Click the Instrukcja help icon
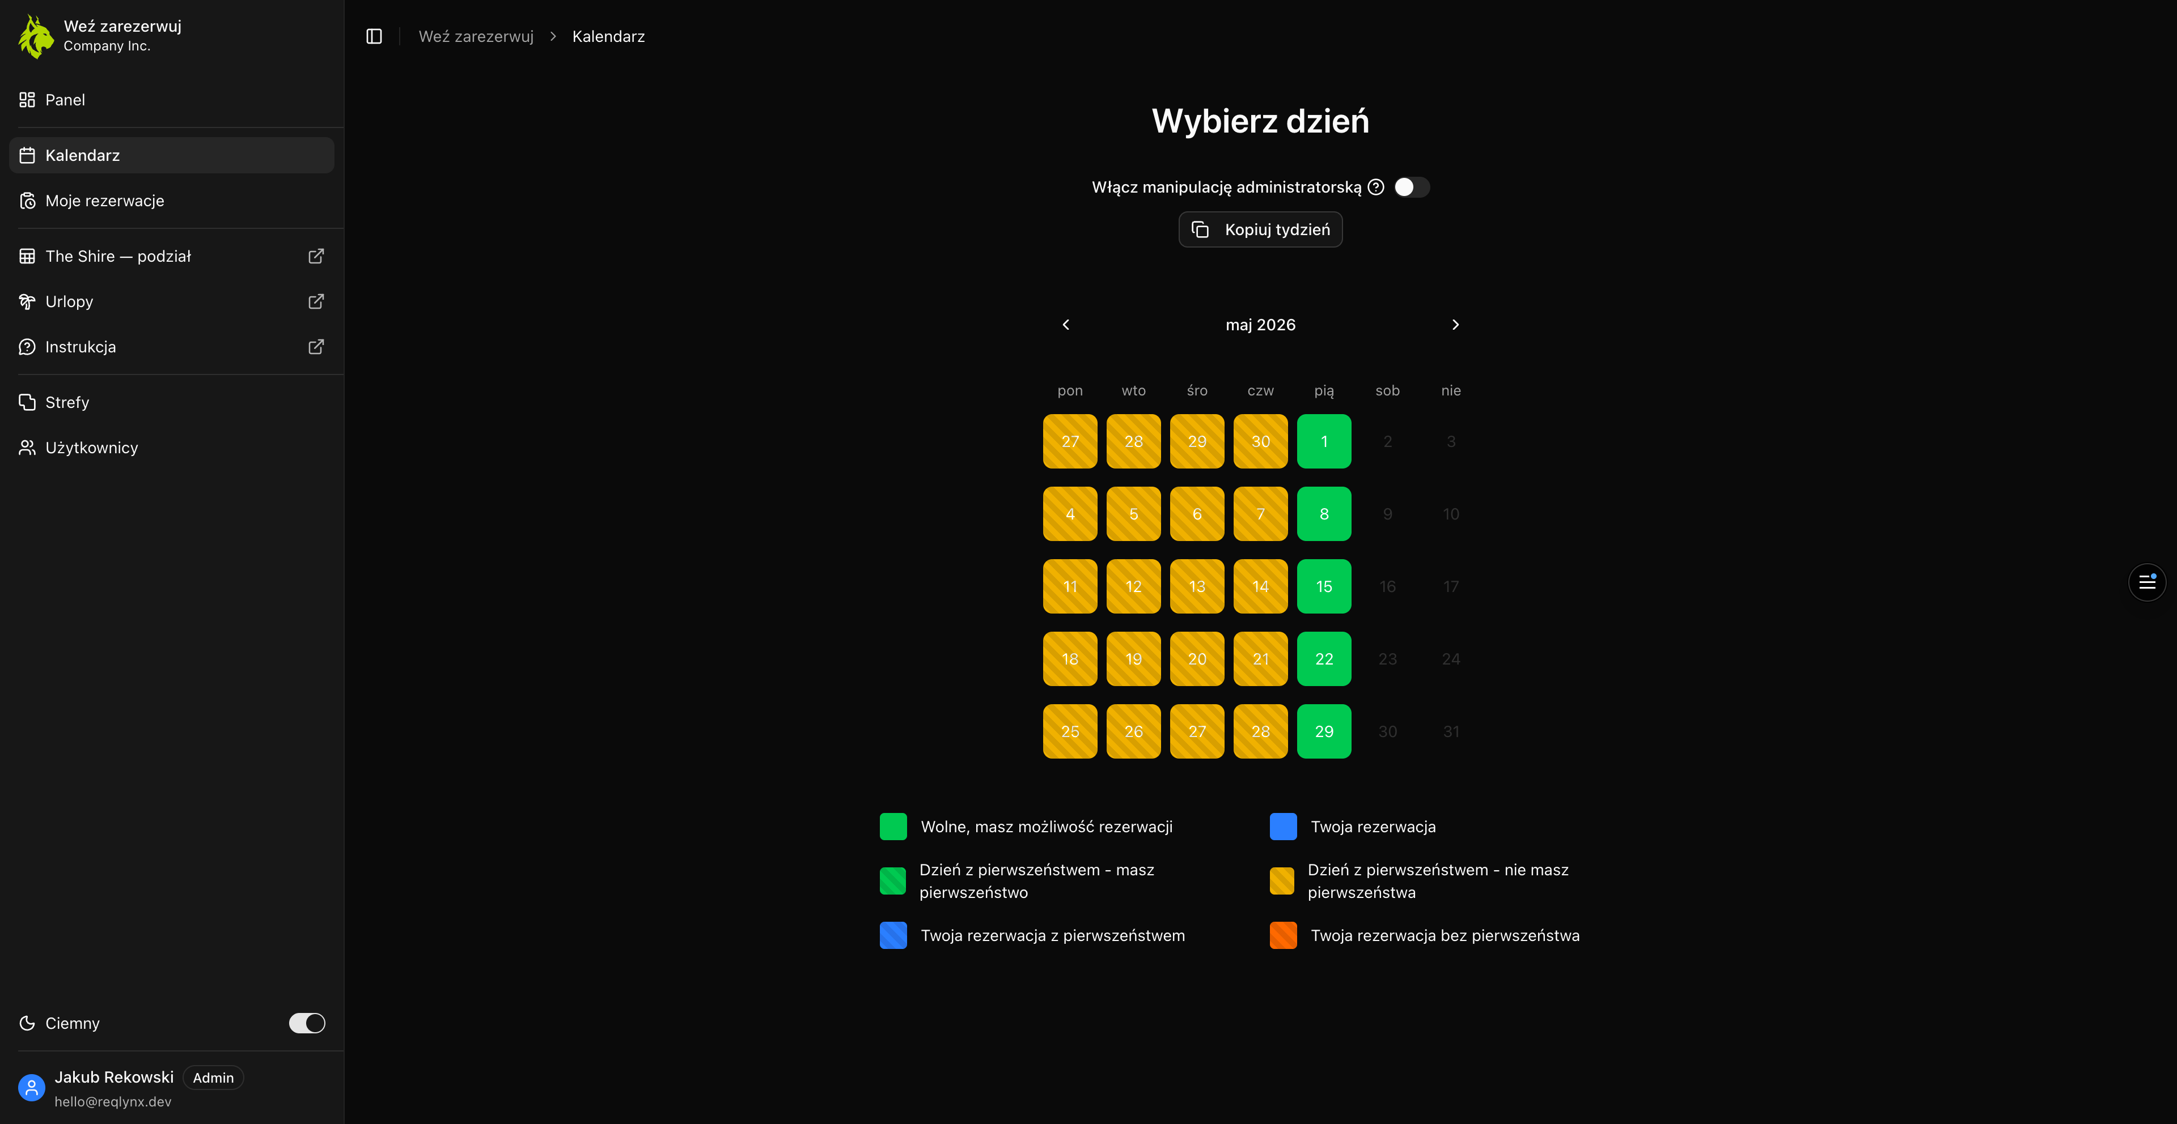2177x1124 pixels. click(x=27, y=347)
